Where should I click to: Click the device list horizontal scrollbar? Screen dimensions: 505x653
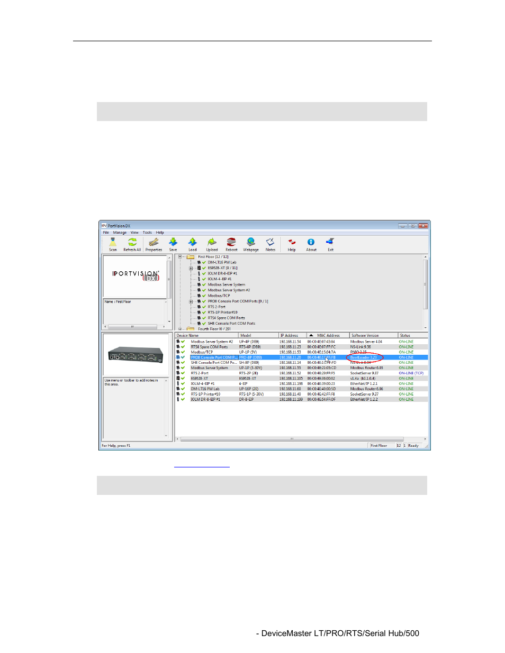tap(302, 439)
